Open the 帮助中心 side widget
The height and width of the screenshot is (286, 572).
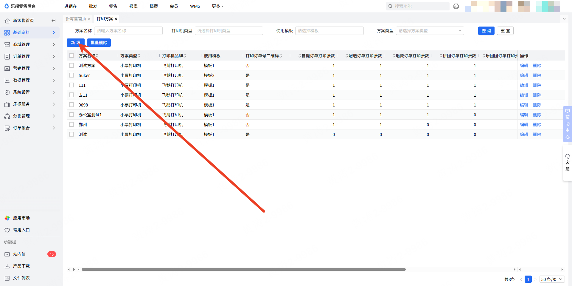click(568, 124)
